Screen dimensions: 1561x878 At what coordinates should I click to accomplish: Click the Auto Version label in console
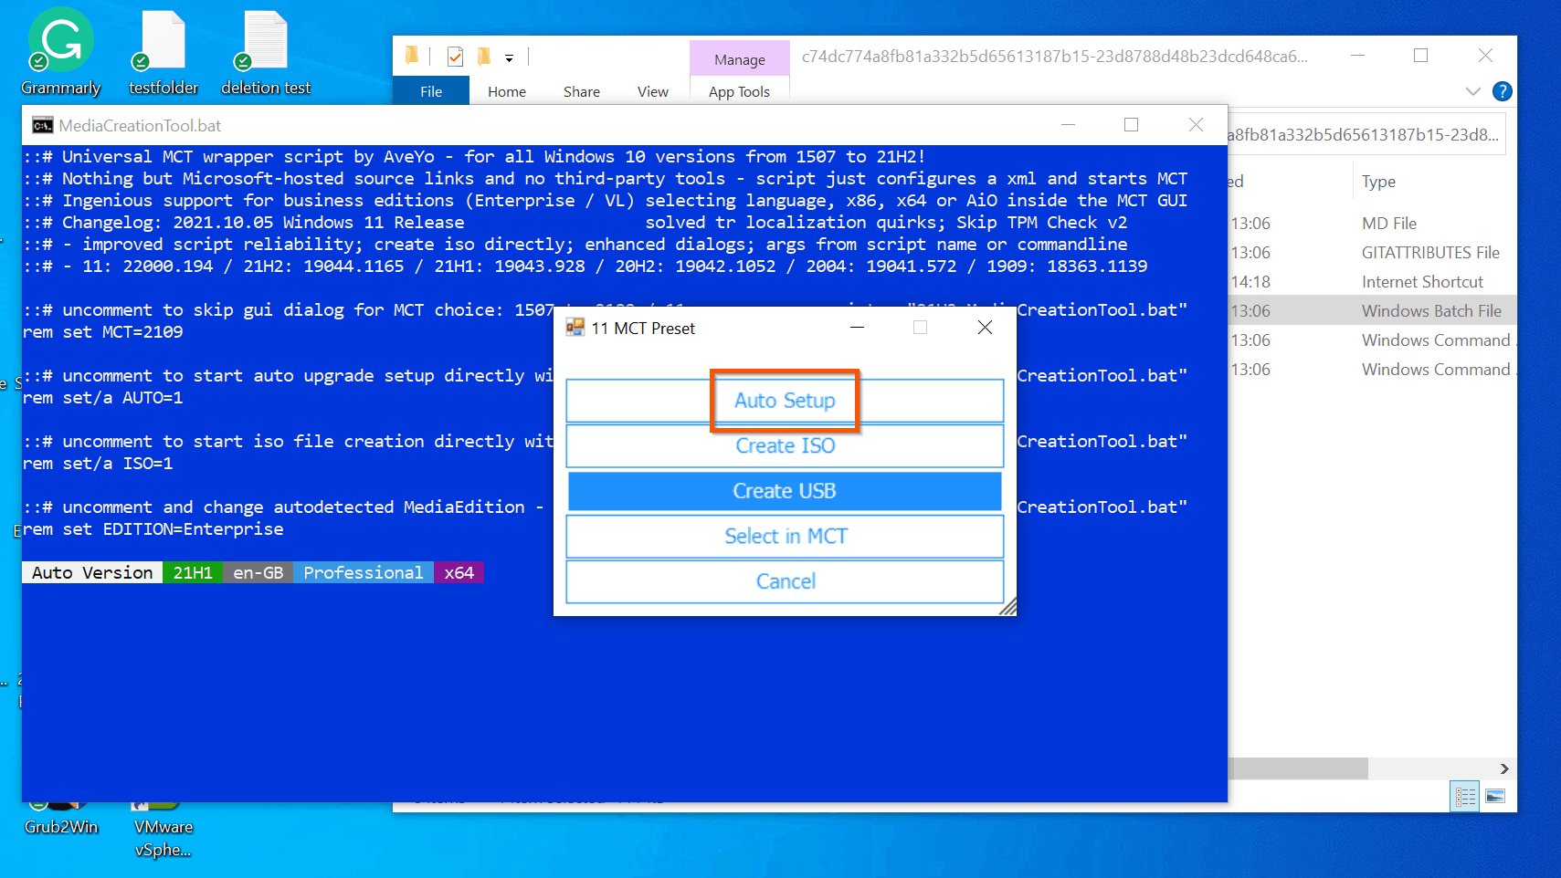coord(92,572)
